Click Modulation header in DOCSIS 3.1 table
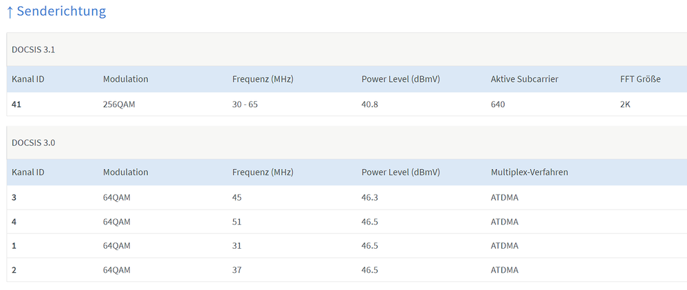Screen dimensions: 687x290 126,79
